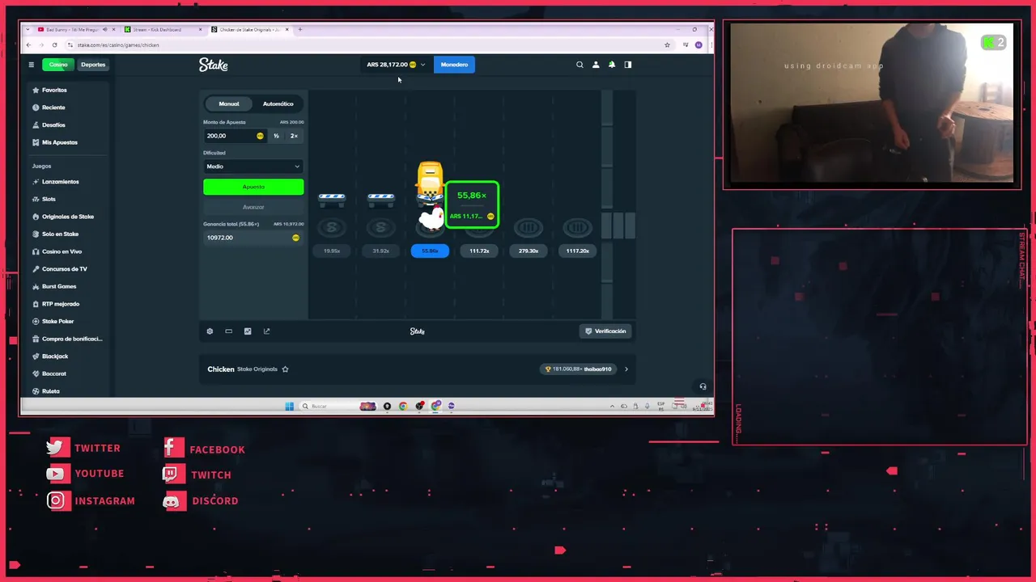Toggle theatre mode rectangle icon
This screenshot has height=582, width=1036.
228,331
